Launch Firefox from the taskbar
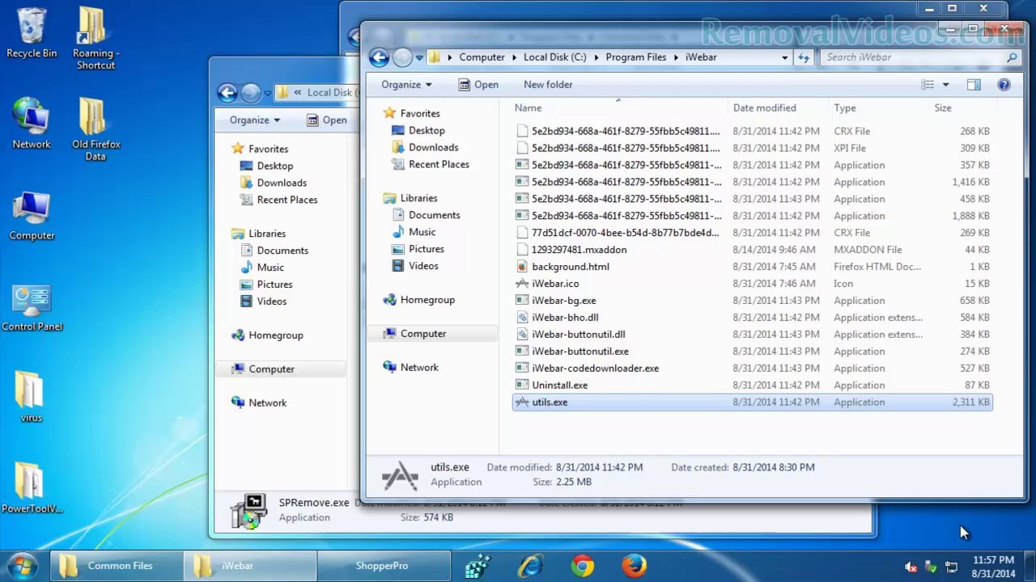This screenshot has width=1036, height=582. (634, 566)
